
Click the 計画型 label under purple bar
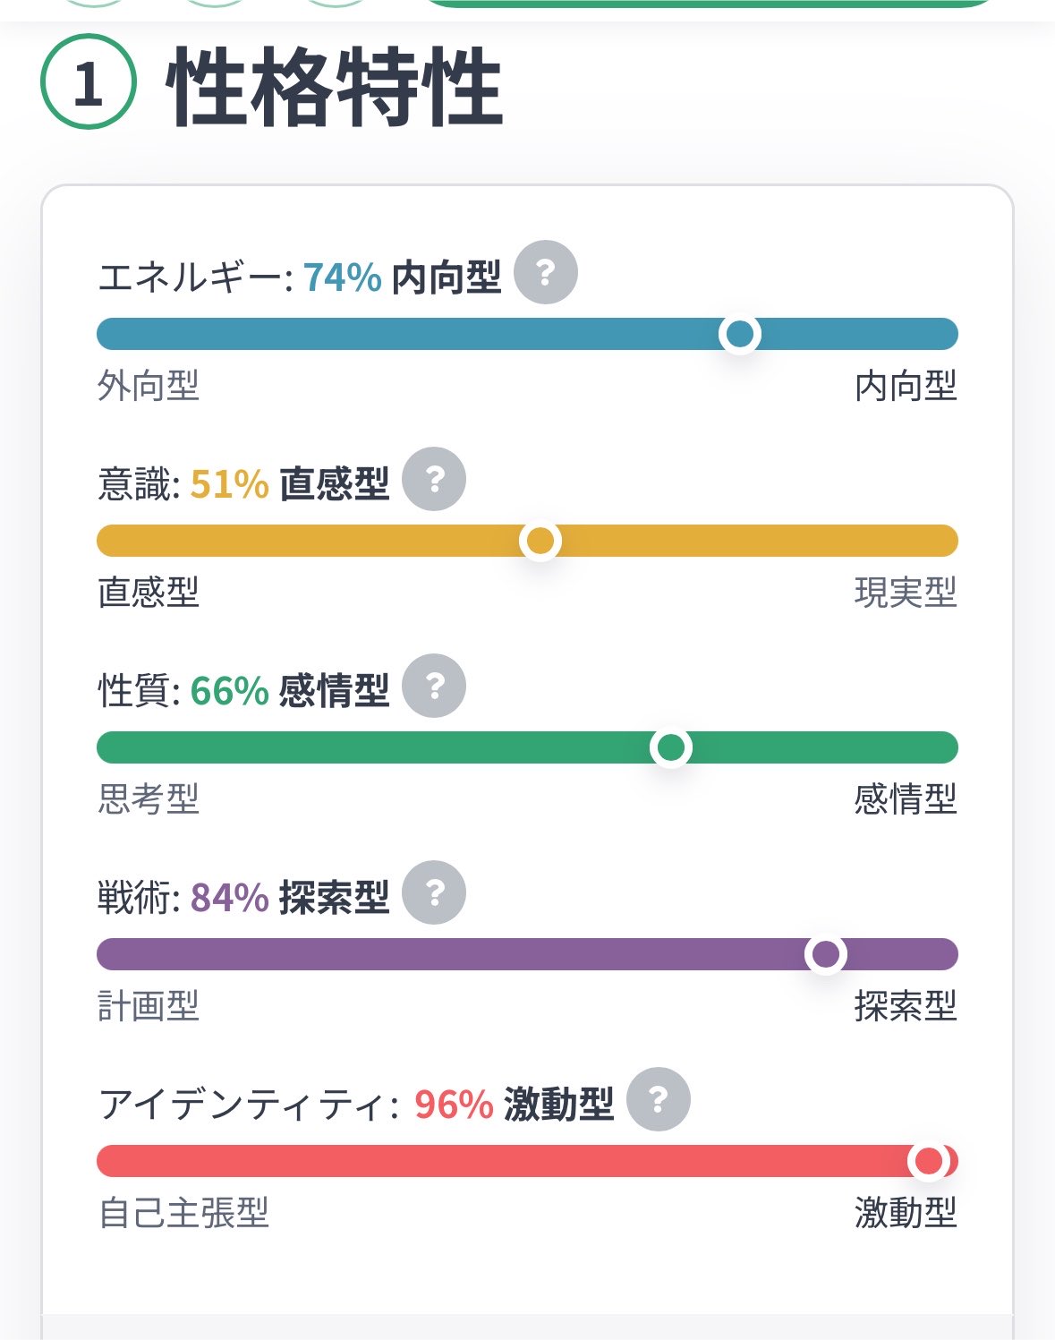pos(149,1007)
